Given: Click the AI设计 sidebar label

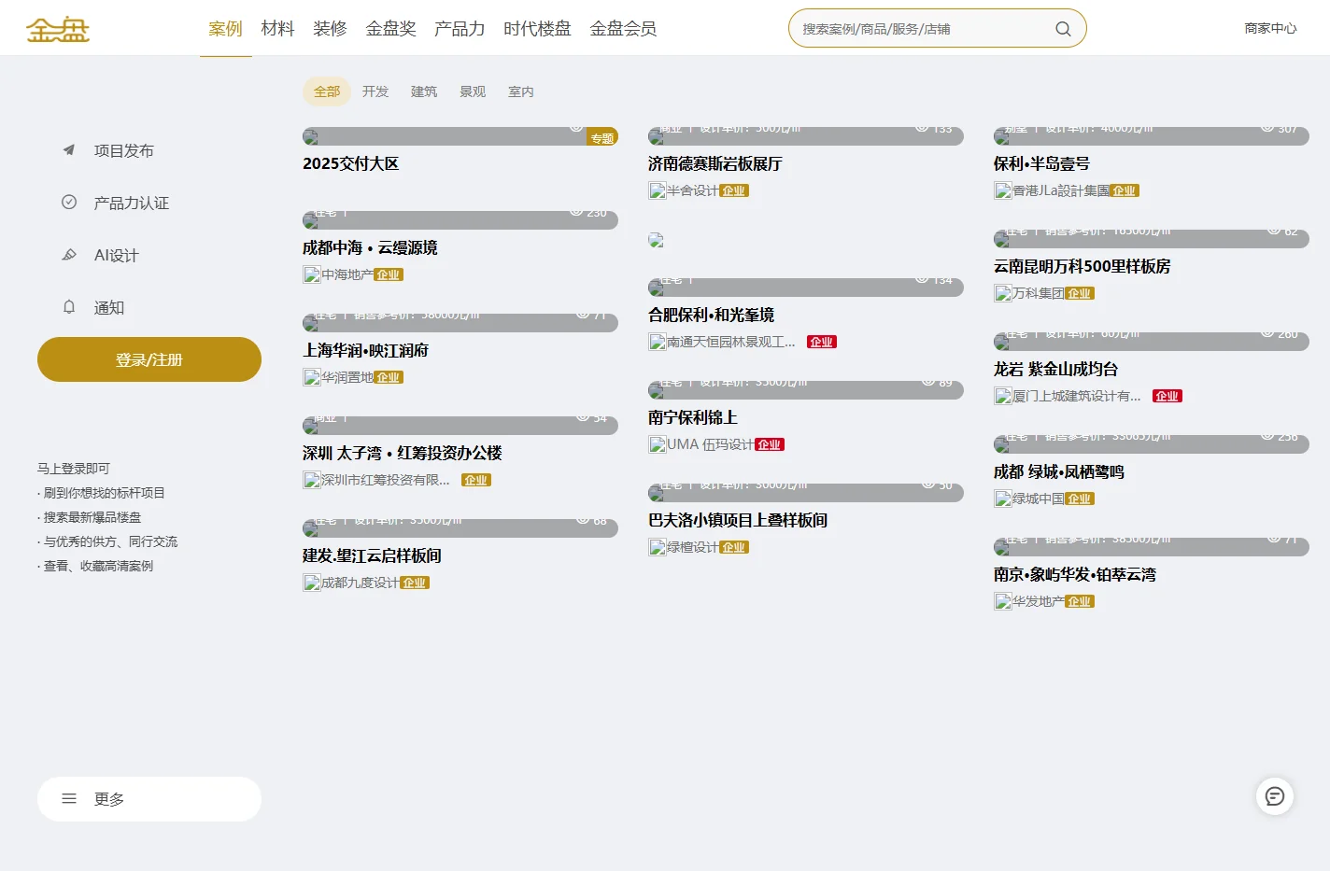Looking at the screenshot, I should click(117, 255).
